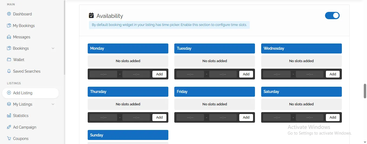The image size is (367, 144).
Task: Expand the My Listings submenu chevron
Action: point(53,104)
